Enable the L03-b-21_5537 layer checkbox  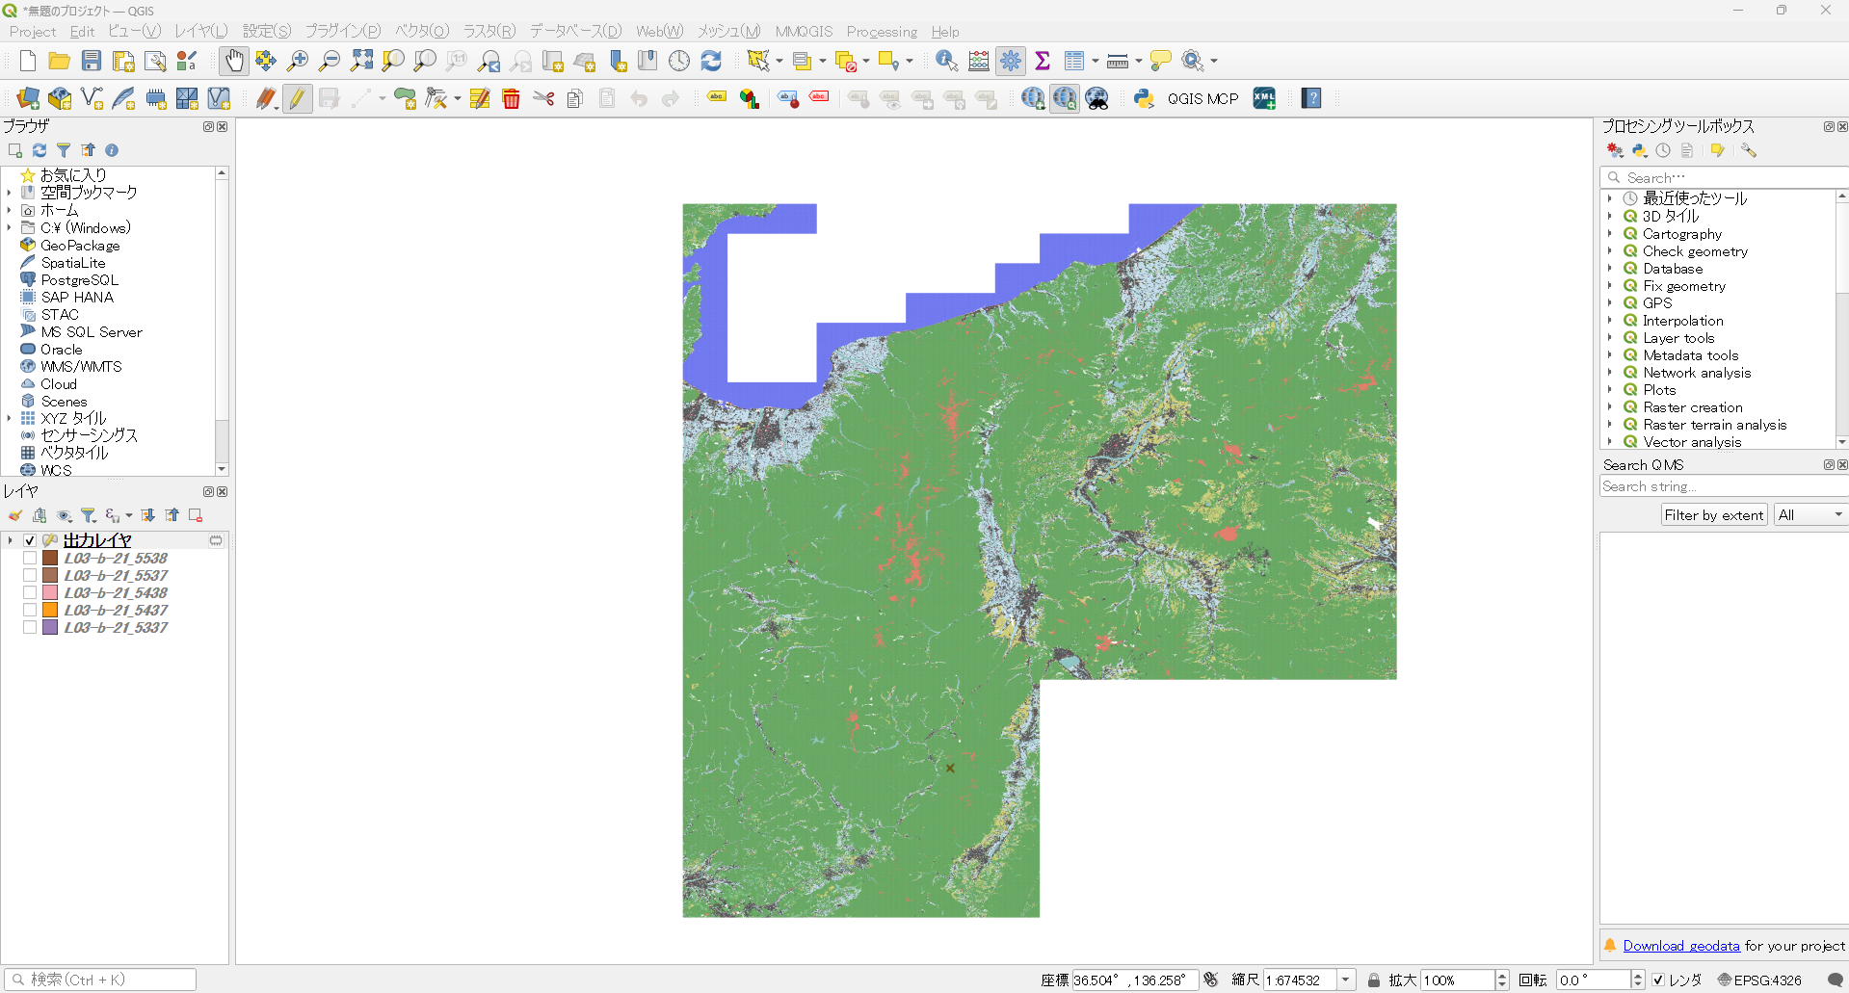(30, 576)
